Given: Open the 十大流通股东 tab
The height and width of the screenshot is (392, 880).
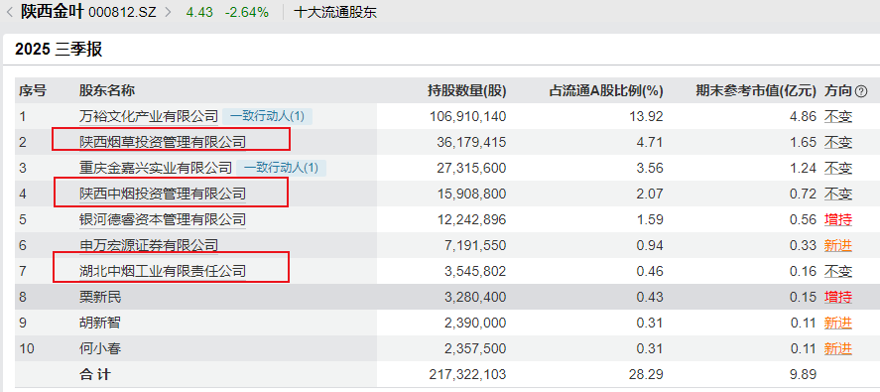Looking at the screenshot, I should pos(335,12).
